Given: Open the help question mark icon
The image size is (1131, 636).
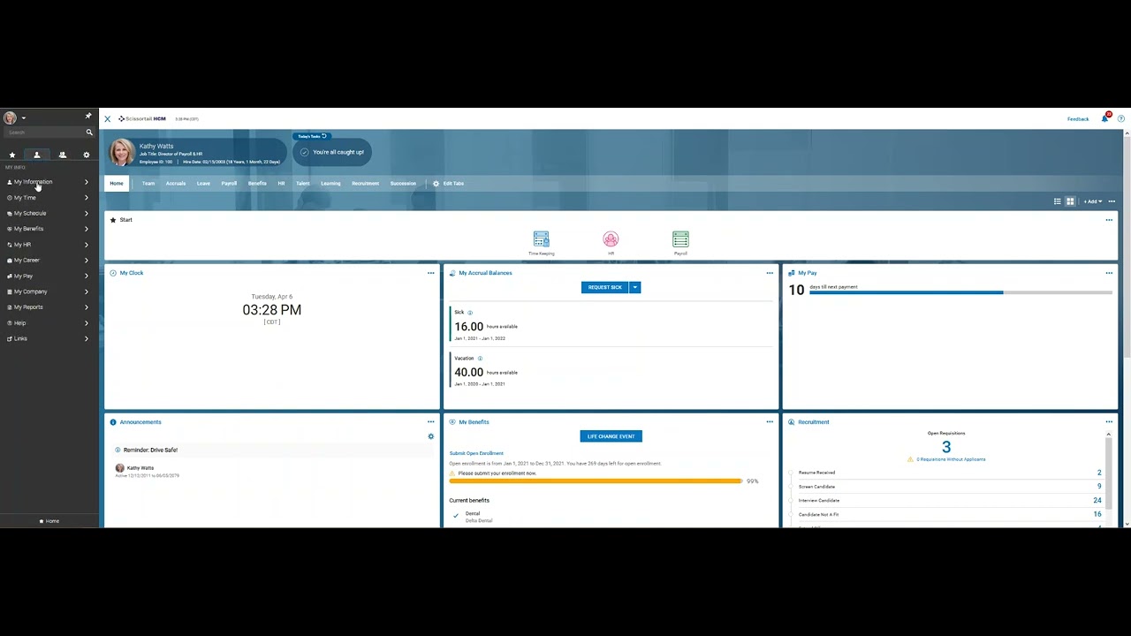Looking at the screenshot, I should pos(1121,118).
